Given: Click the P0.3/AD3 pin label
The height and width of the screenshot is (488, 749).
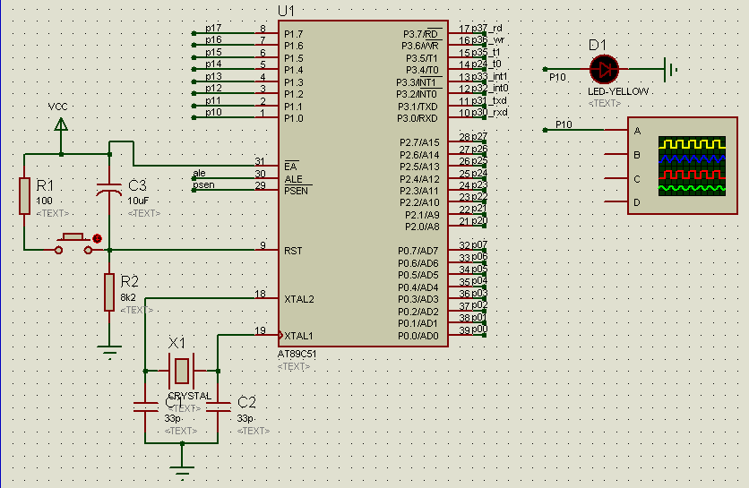Looking at the screenshot, I should click(x=418, y=299).
